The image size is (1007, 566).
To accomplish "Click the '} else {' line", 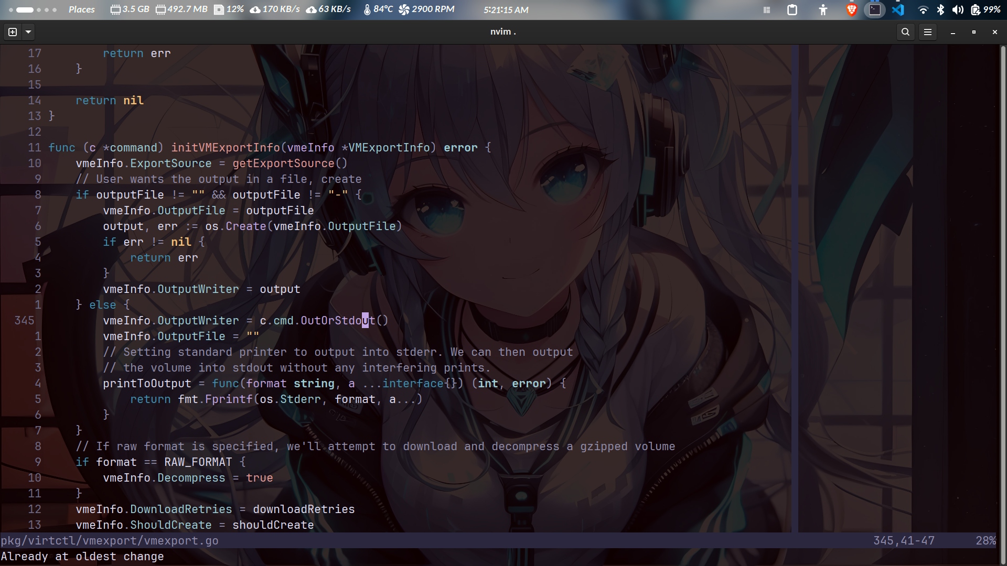I will (103, 304).
